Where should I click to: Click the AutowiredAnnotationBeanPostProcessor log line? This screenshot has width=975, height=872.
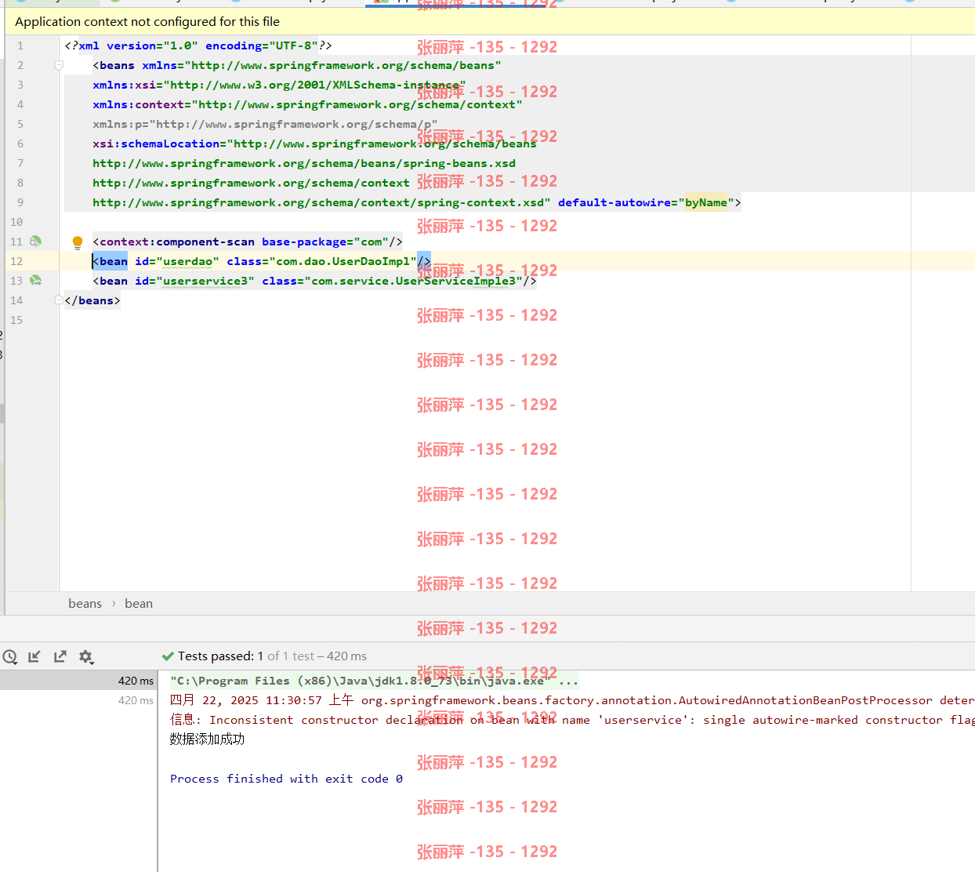point(572,700)
